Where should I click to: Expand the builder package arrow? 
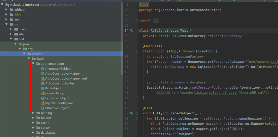(33, 118)
